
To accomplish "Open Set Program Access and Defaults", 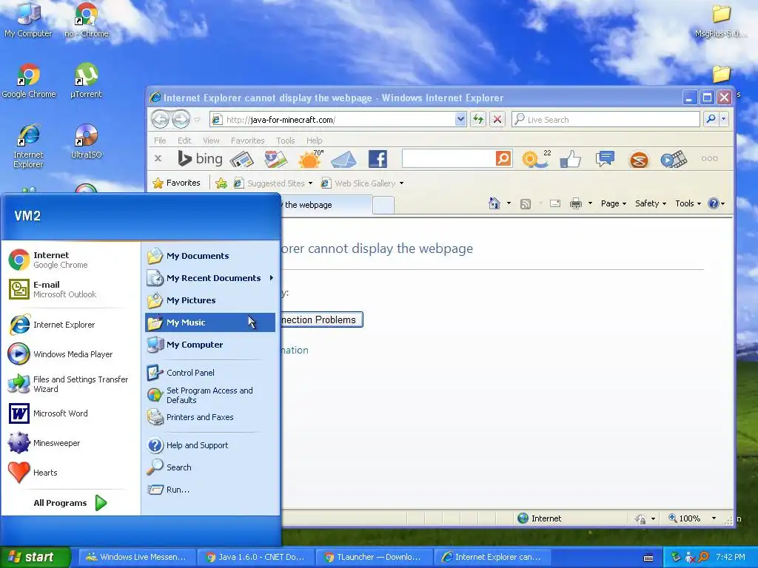I will 209,395.
